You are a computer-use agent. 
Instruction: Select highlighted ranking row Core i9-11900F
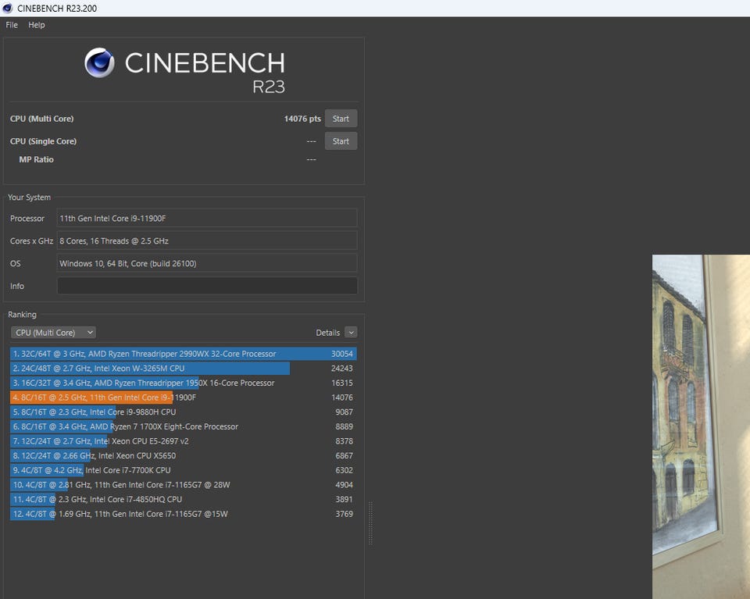(183, 398)
